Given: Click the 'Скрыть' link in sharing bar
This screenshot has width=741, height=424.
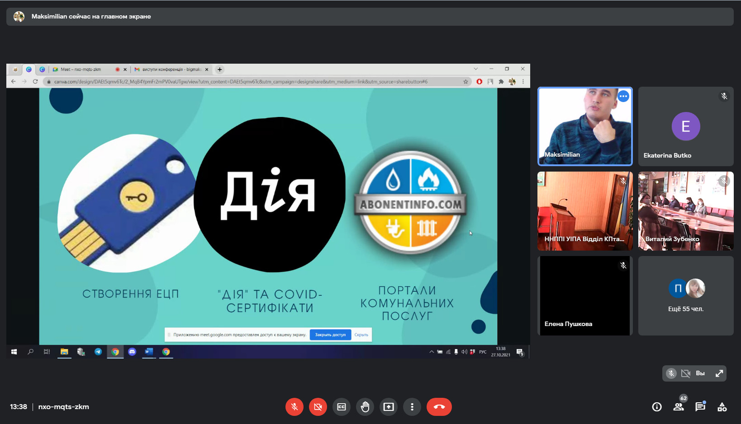Looking at the screenshot, I should coord(361,335).
